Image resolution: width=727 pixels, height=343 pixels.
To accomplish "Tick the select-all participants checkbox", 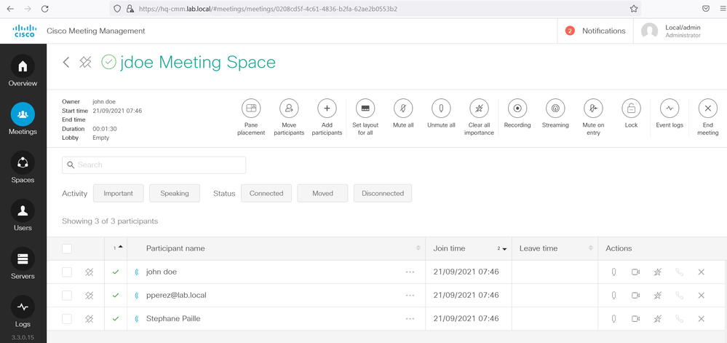I will tap(67, 249).
